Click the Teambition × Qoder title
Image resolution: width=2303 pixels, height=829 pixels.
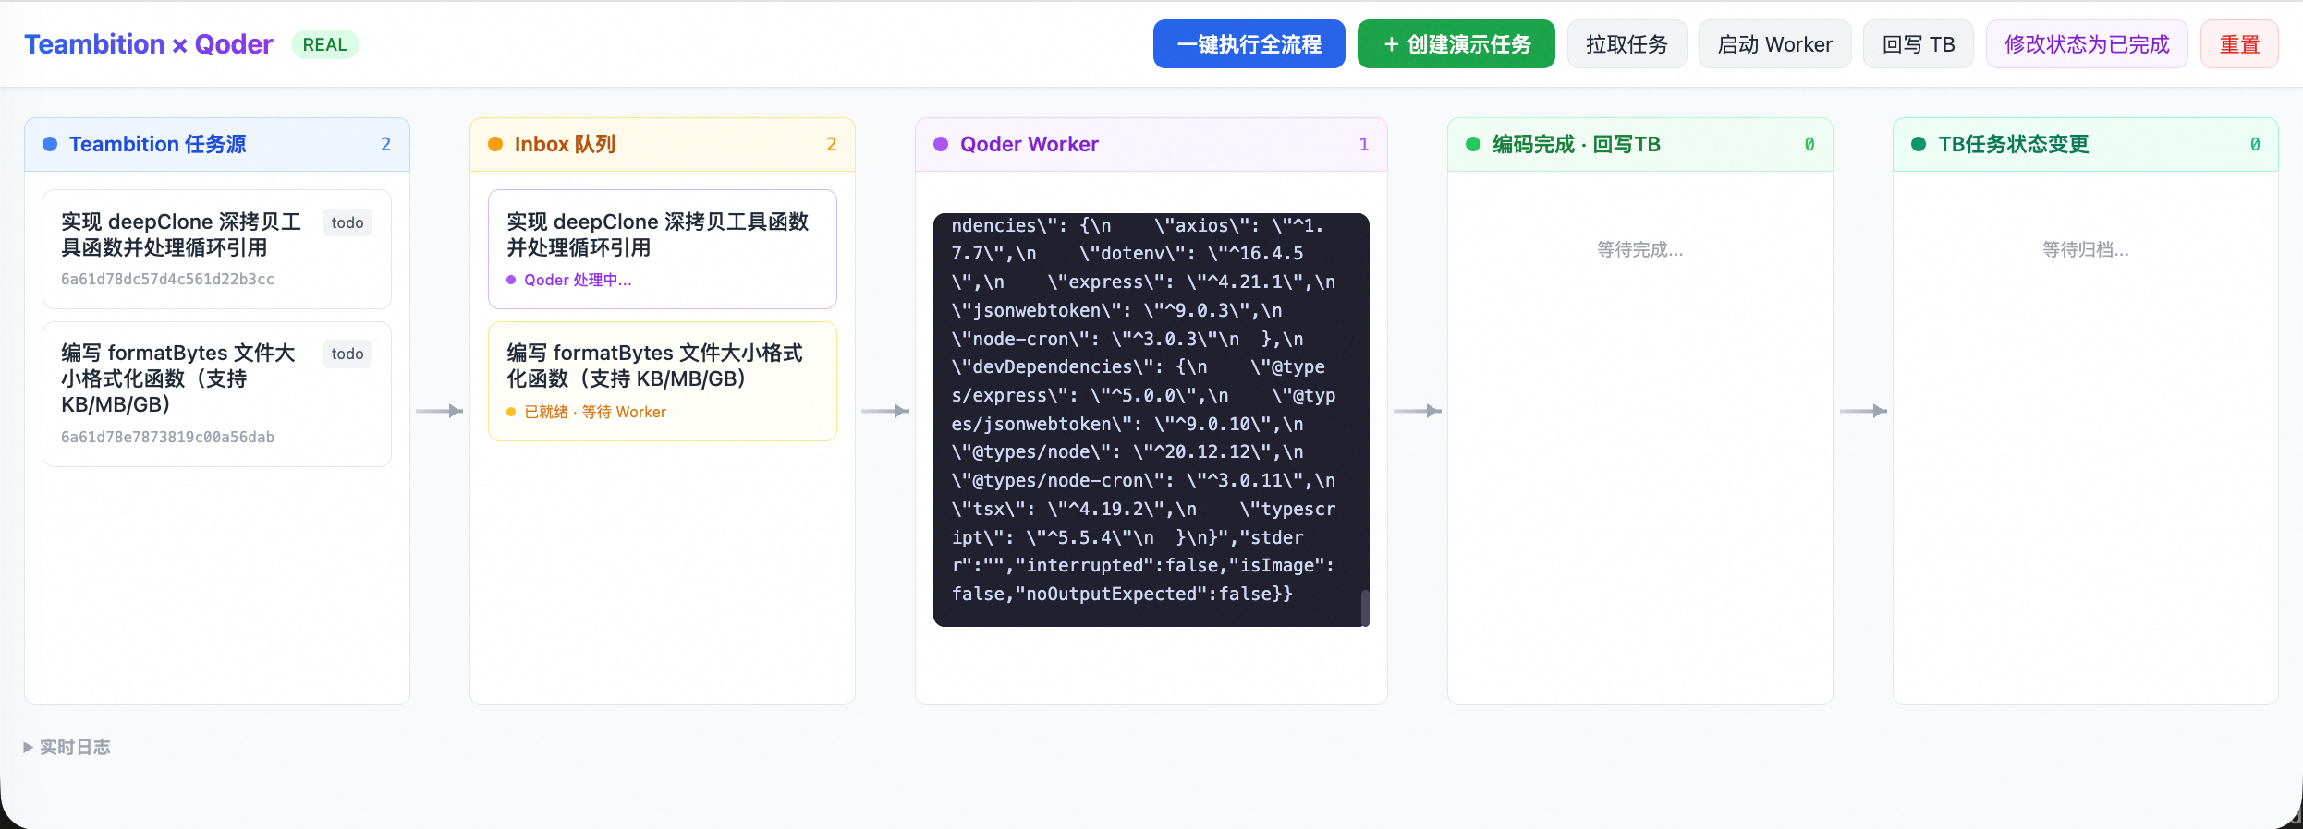click(149, 44)
